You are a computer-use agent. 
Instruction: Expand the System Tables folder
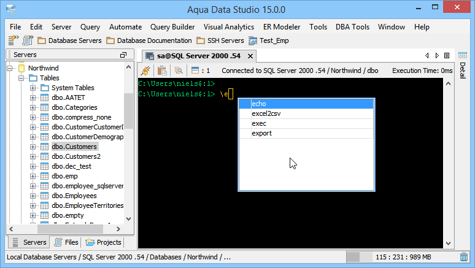tap(33, 88)
